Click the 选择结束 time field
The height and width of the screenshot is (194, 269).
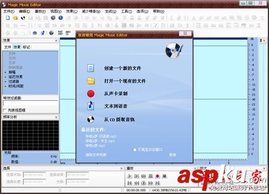77,175
